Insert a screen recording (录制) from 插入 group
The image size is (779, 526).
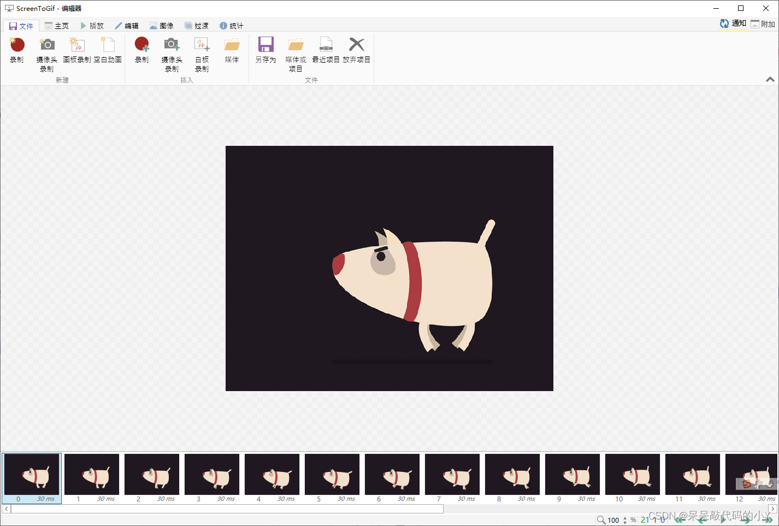[x=142, y=51]
